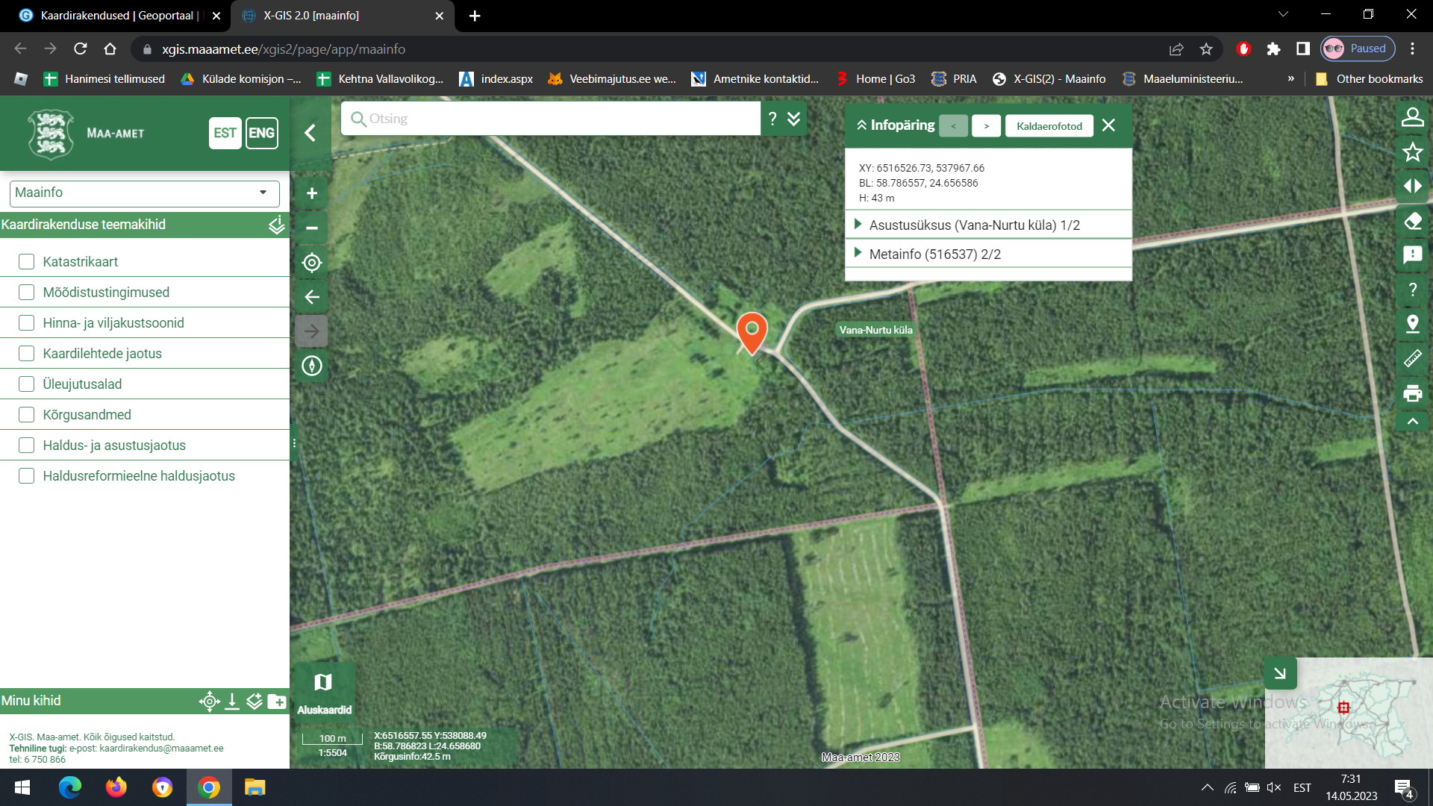Click the locate my position icon
This screenshot has height=806, width=1433.
[x=312, y=263]
